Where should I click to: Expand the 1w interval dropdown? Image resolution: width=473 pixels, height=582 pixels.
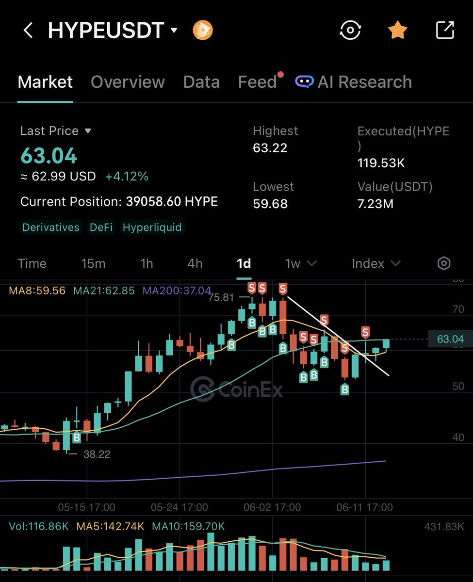(x=301, y=263)
